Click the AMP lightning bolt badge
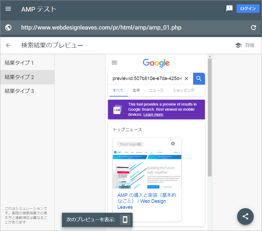This screenshot has height=231, width=262. pos(173,144)
